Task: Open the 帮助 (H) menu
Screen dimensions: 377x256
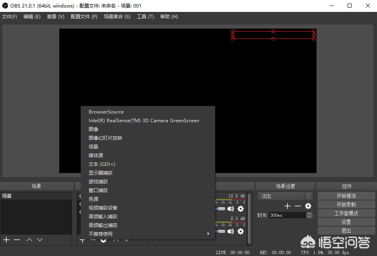Action: click(169, 17)
